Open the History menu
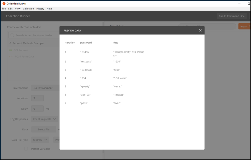The image size is (251, 160). [x=40, y=9]
